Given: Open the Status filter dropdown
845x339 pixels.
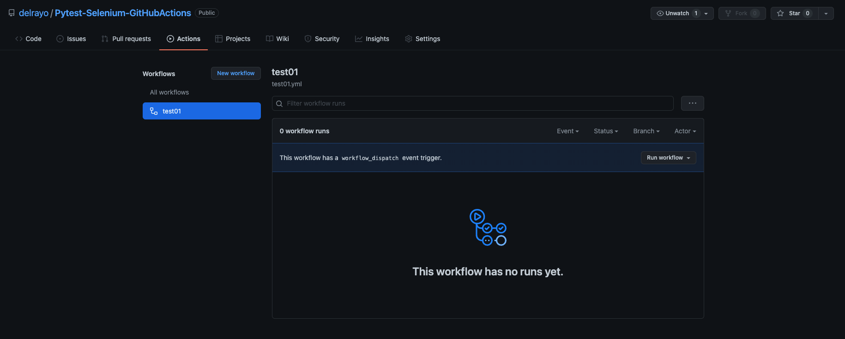Looking at the screenshot, I should pyautogui.click(x=606, y=131).
